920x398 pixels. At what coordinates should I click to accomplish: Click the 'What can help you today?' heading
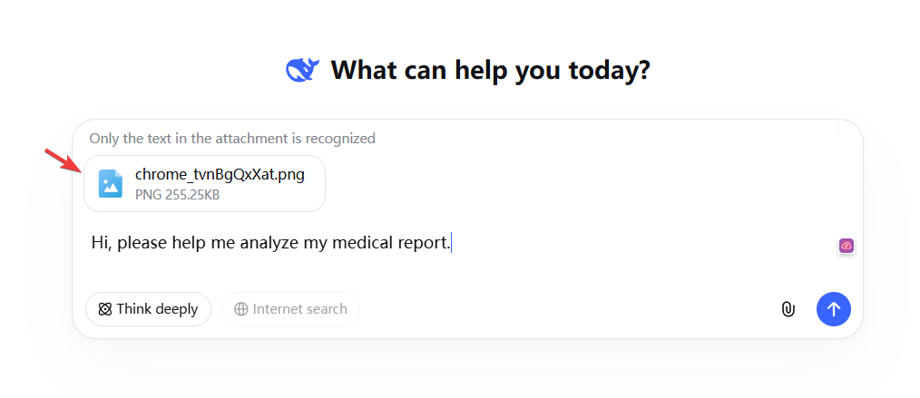click(490, 70)
